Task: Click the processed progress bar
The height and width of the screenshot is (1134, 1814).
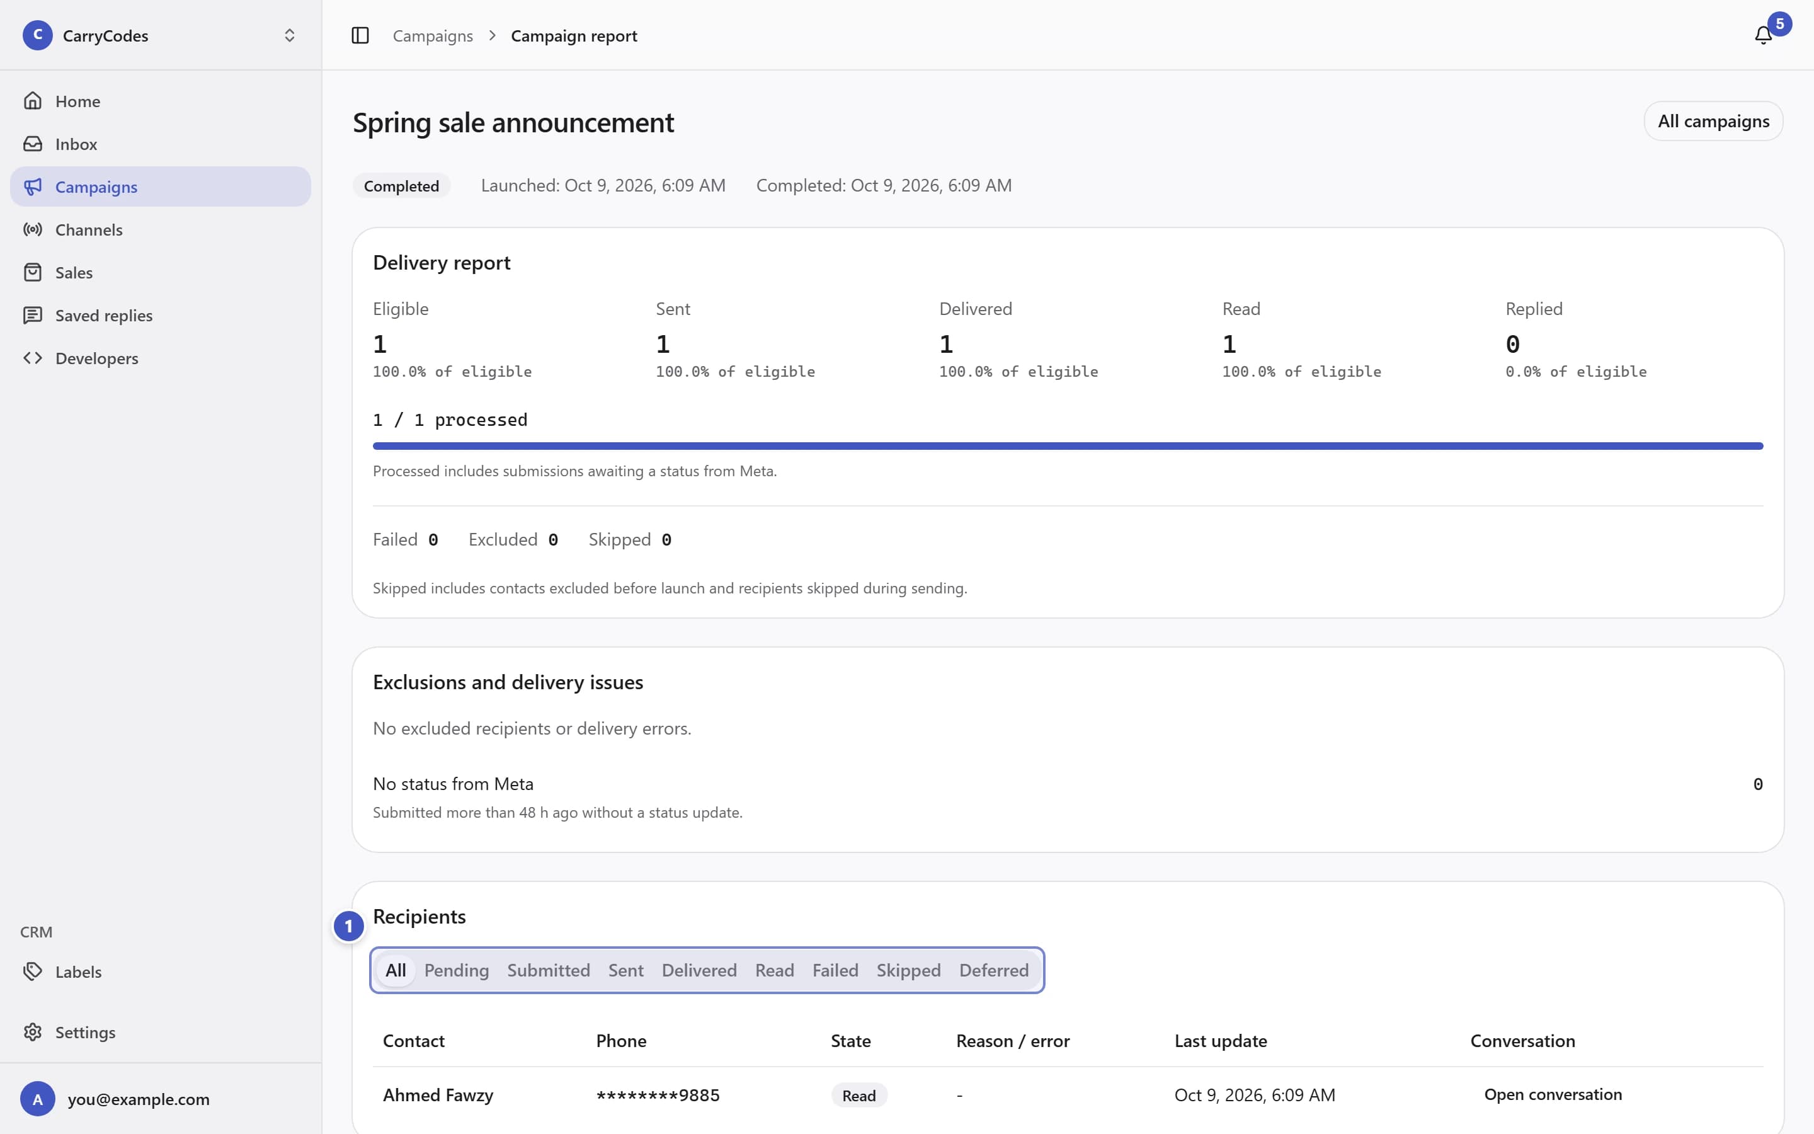Action: click(x=1068, y=446)
